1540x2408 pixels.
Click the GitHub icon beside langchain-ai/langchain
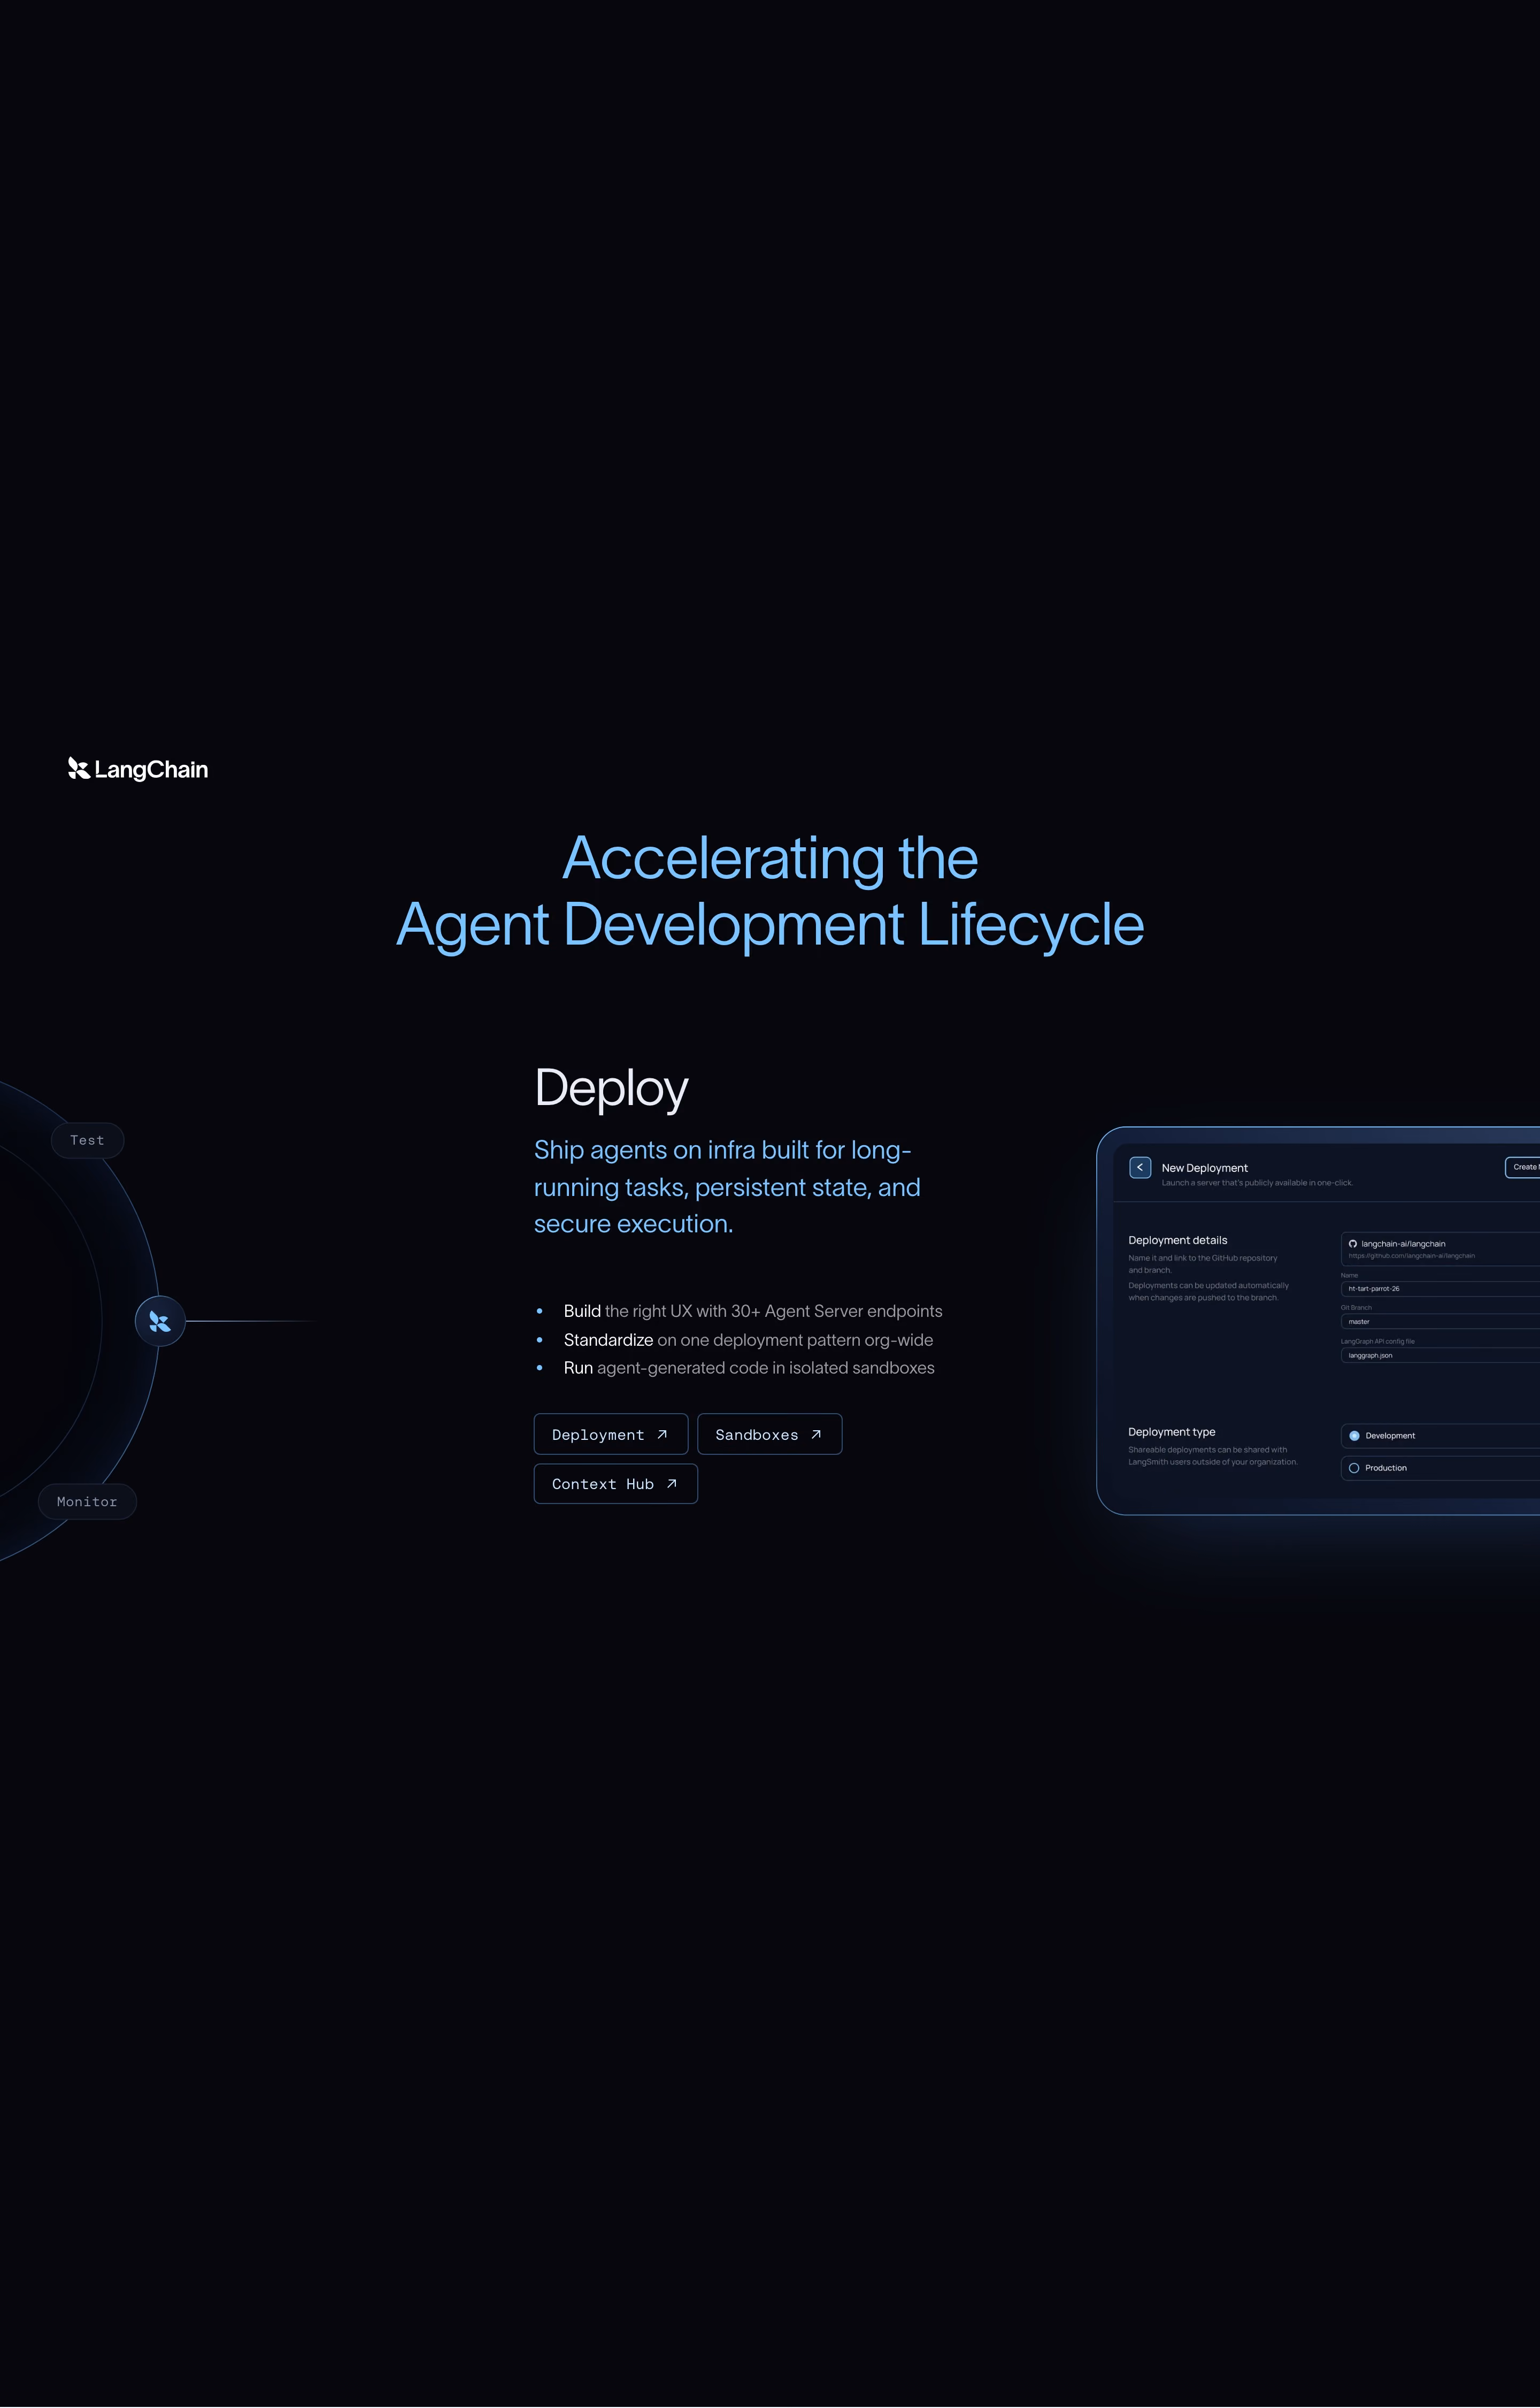[1353, 1244]
